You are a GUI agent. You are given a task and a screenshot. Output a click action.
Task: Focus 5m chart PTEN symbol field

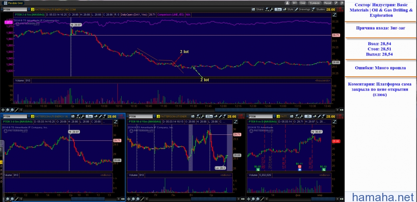point(15,117)
